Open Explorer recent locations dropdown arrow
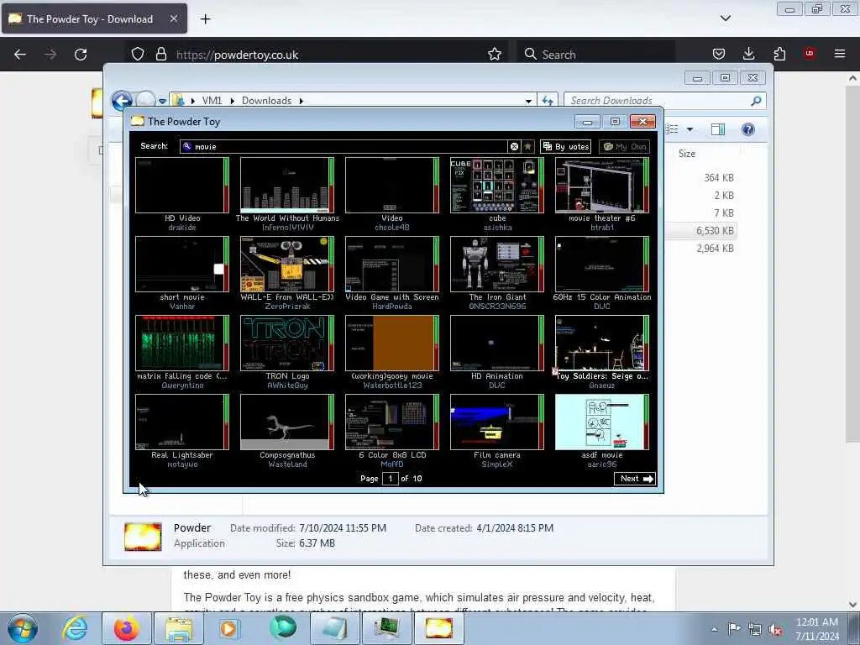Viewport: 860px width, 645px height. pos(162,101)
